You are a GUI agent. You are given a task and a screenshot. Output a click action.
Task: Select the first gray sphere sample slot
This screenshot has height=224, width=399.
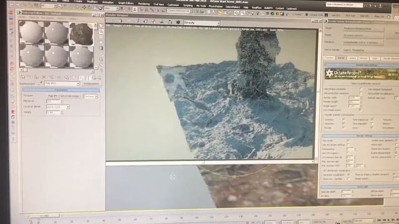32,32
